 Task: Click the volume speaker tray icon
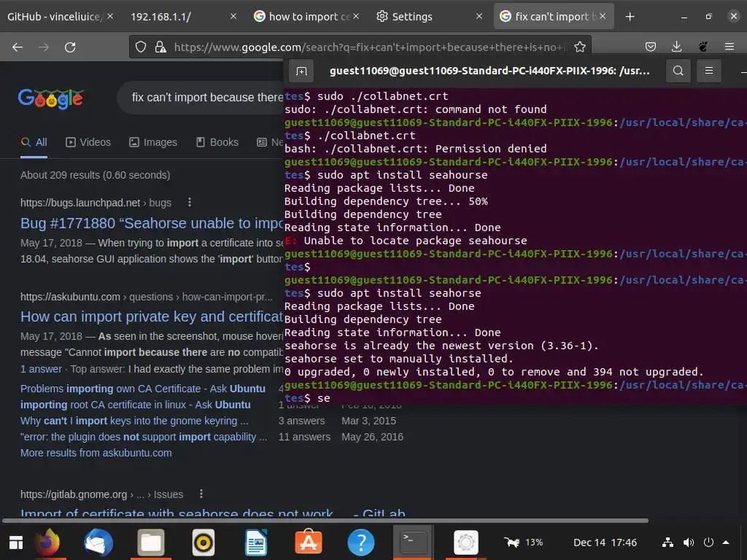pyautogui.click(x=689, y=542)
